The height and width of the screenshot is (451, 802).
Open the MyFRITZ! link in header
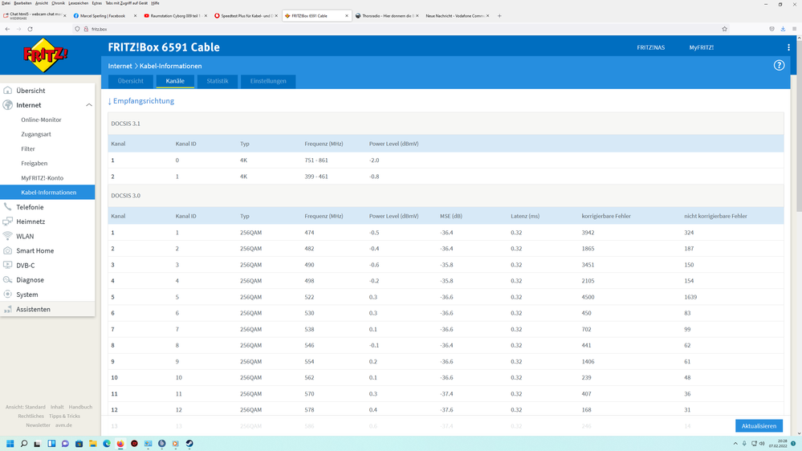[x=701, y=47]
